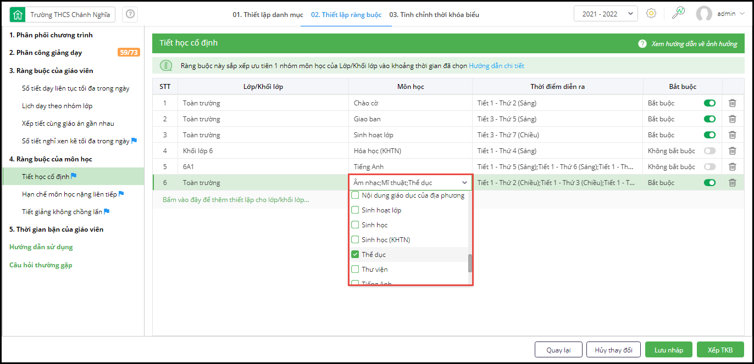Toggle Bắt buộc switch for Chào cờ
Image resolution: width=754 pixels, height=364 pixels.
[x=709, y=103]
